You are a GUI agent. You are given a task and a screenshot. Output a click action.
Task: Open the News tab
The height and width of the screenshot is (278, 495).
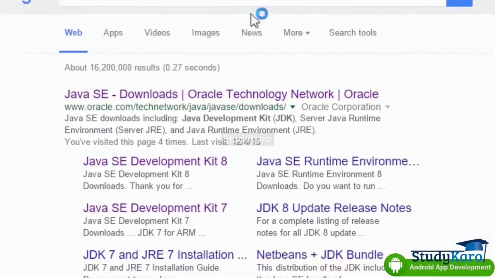251,33
